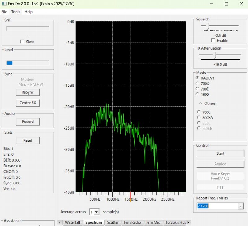Open the Average across samples dropdown
Screen dimensions: 248x226
[96, 212]
